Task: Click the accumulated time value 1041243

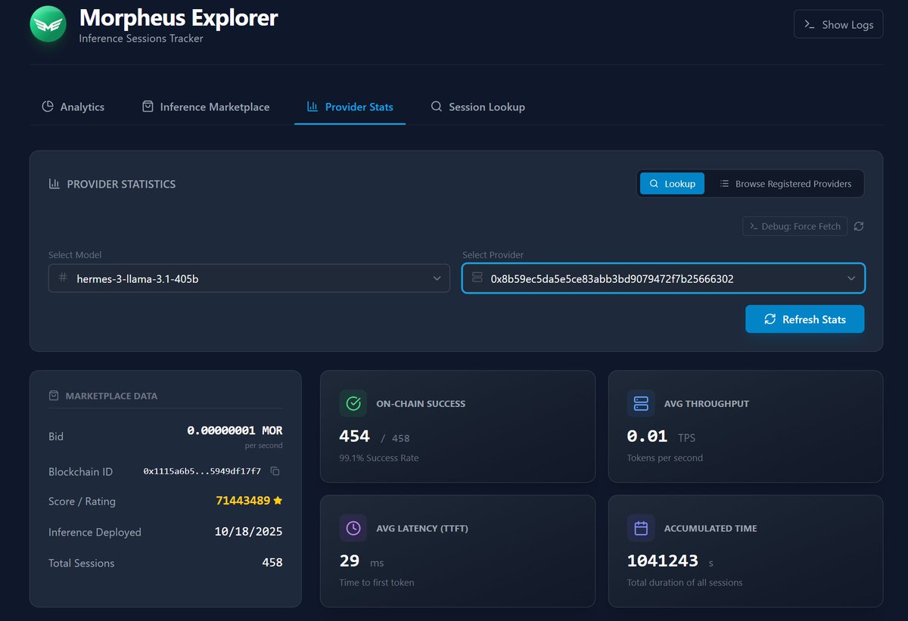Action: 662,560
